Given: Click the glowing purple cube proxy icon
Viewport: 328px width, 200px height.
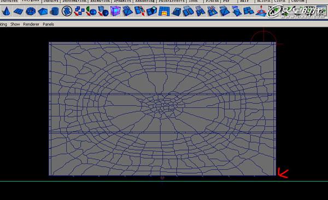Looking at the screenshot, I should pyautogui.click(x=115, y=11).
